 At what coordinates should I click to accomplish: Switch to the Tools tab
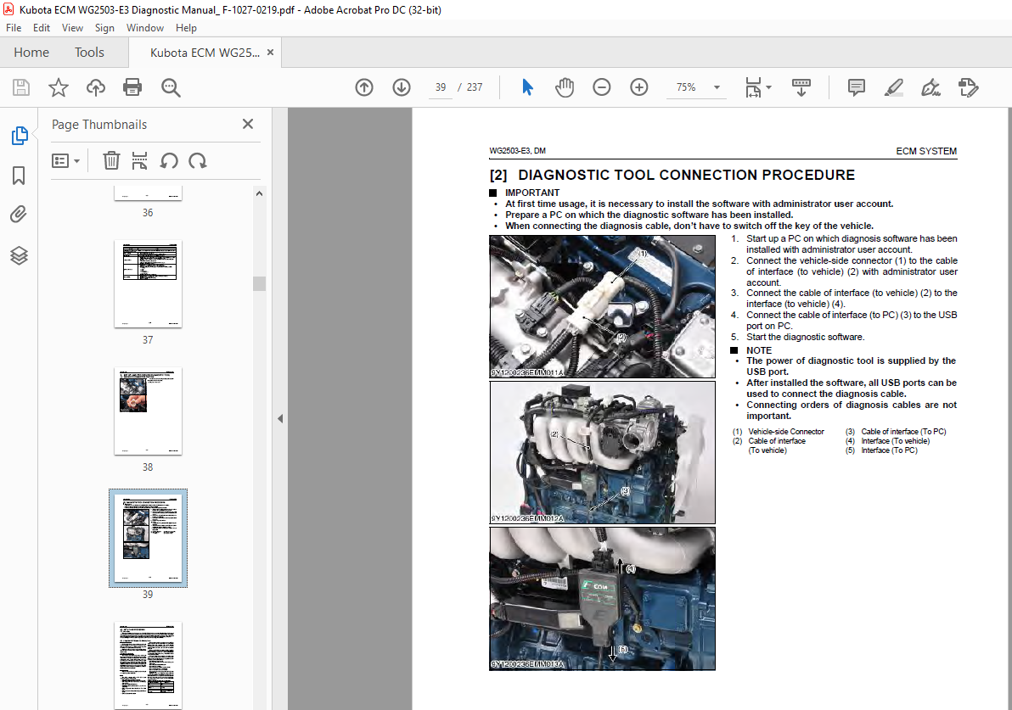[89, 53]
